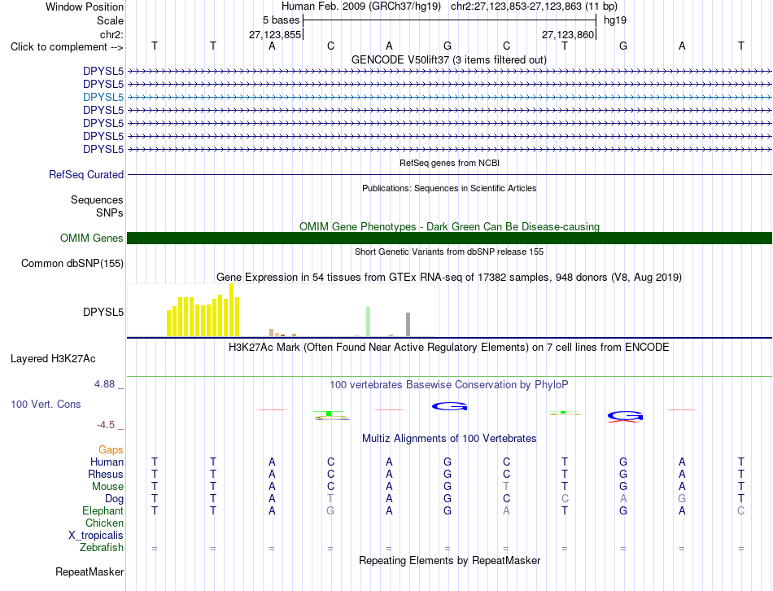Select the Mouse alignment row label
The image size is (773, 591).
click(x=107, y=487)
